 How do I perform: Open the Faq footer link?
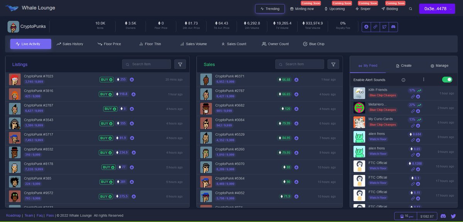point(40,215)
